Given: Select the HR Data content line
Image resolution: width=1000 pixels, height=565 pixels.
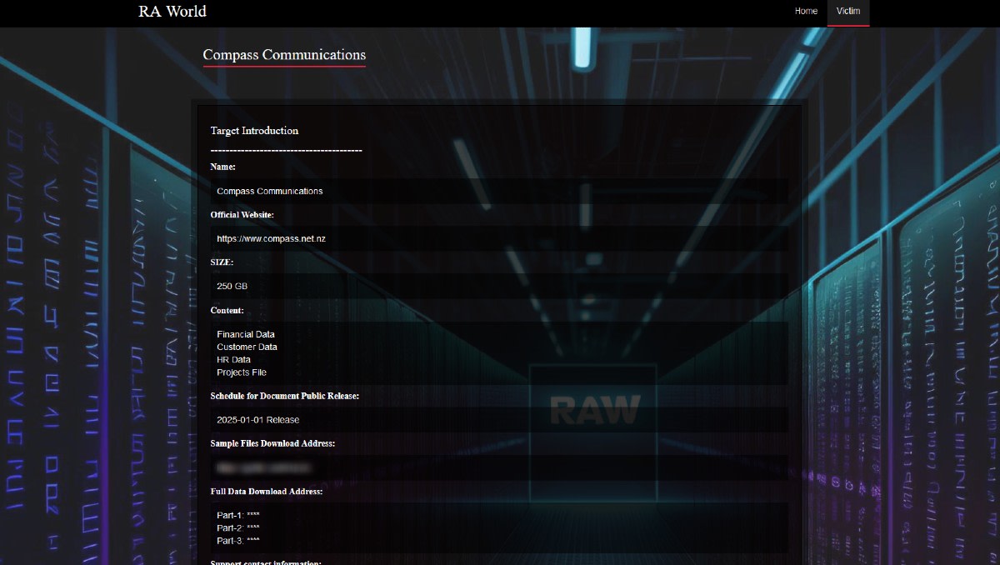Looking at the screenshot, I should [x=233, y=359].
